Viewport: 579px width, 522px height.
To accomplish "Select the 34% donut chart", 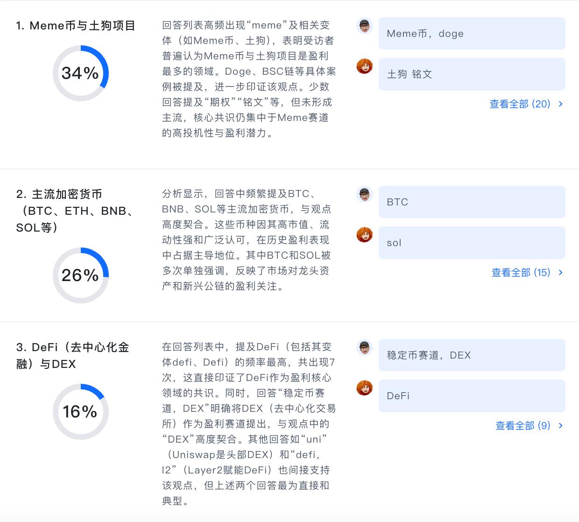I will [x=80, y=73].
